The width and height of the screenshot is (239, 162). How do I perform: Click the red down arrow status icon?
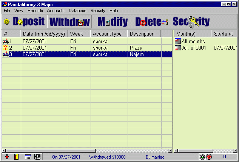click(x=7, y=157)
